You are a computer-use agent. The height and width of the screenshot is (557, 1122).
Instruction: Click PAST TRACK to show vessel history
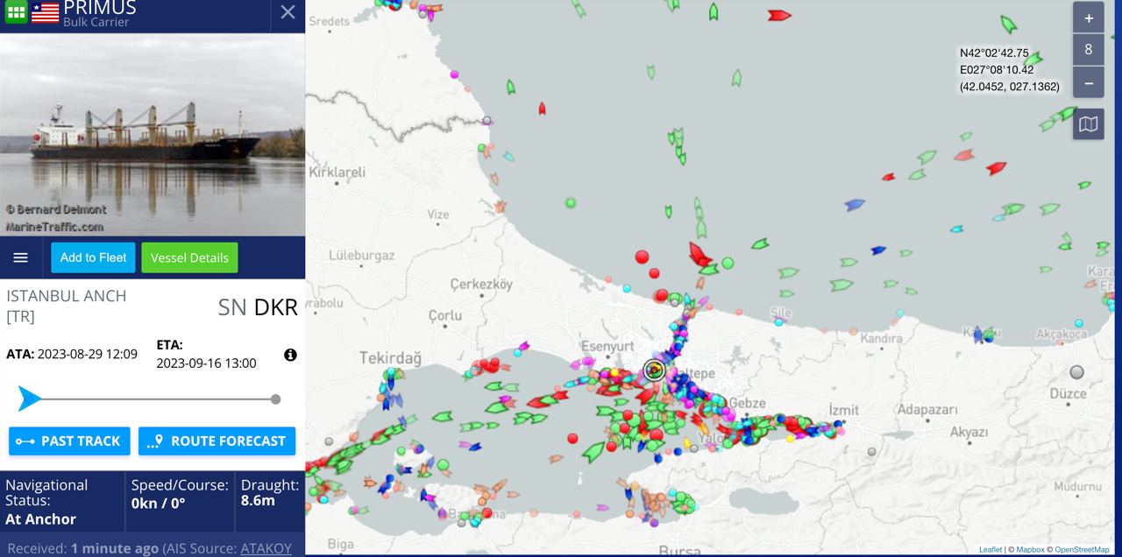(69, 441)
